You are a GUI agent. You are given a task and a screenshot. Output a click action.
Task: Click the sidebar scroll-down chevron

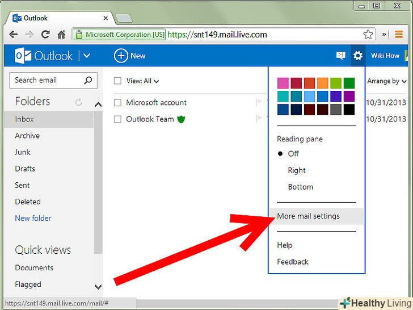(98, 287)
